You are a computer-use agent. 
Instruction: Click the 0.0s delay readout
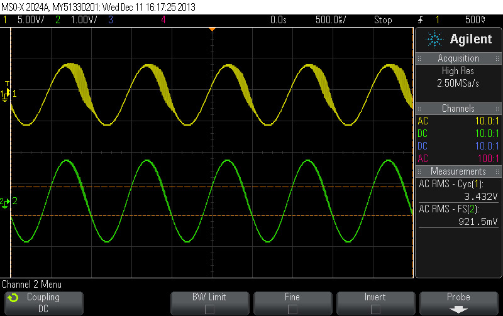(x=279, y=20)
